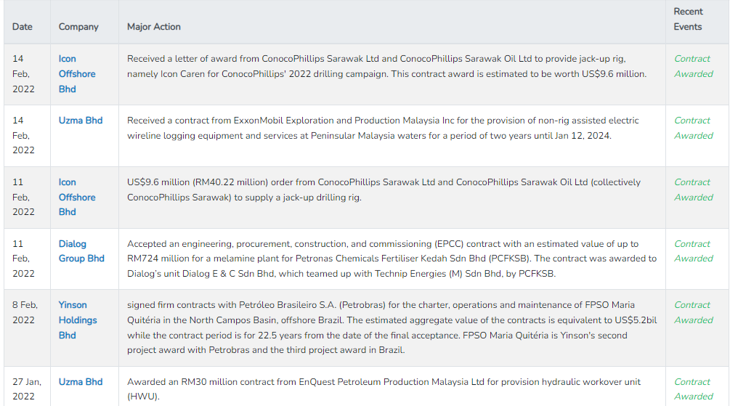
Task: Click the Company column header
Action: click(x=78, y=27)
